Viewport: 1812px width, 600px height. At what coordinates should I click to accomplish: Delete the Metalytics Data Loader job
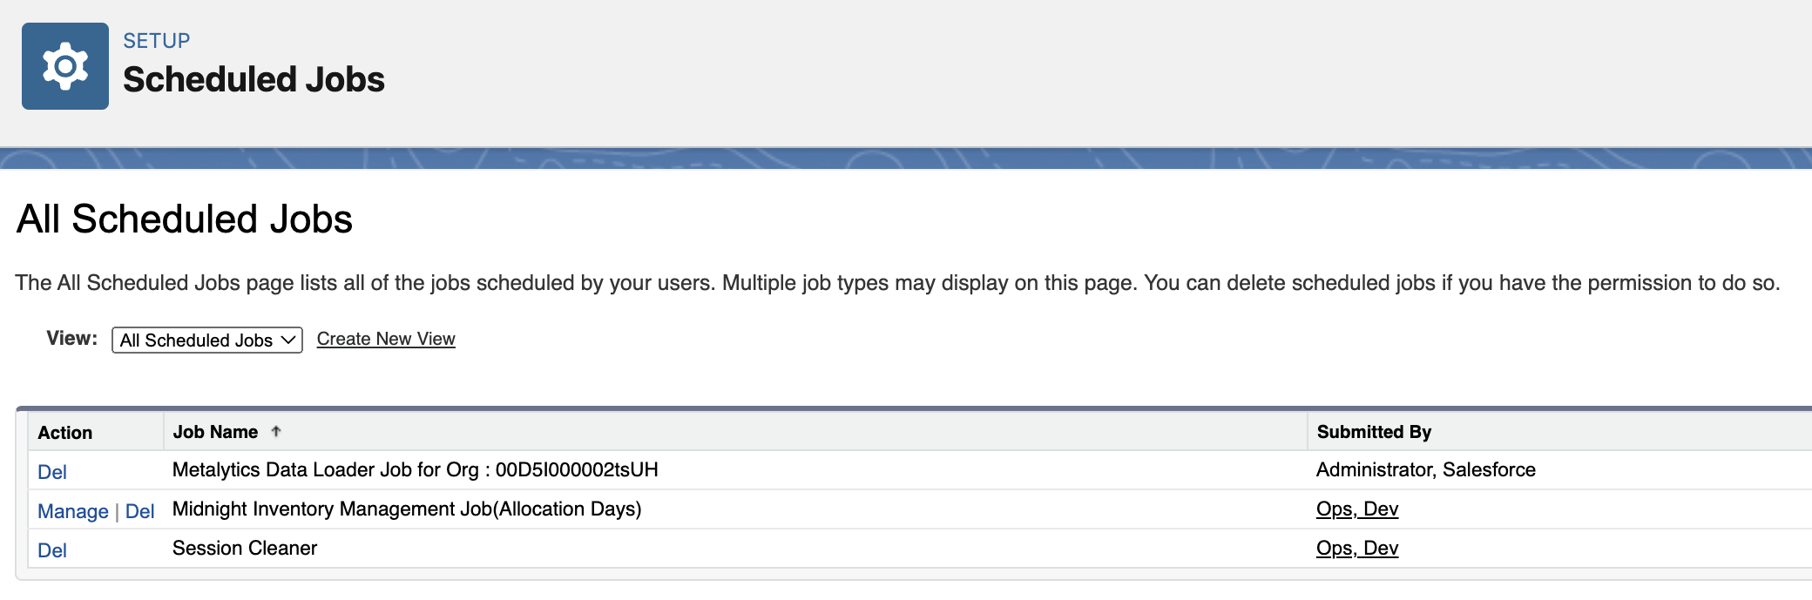52,472
